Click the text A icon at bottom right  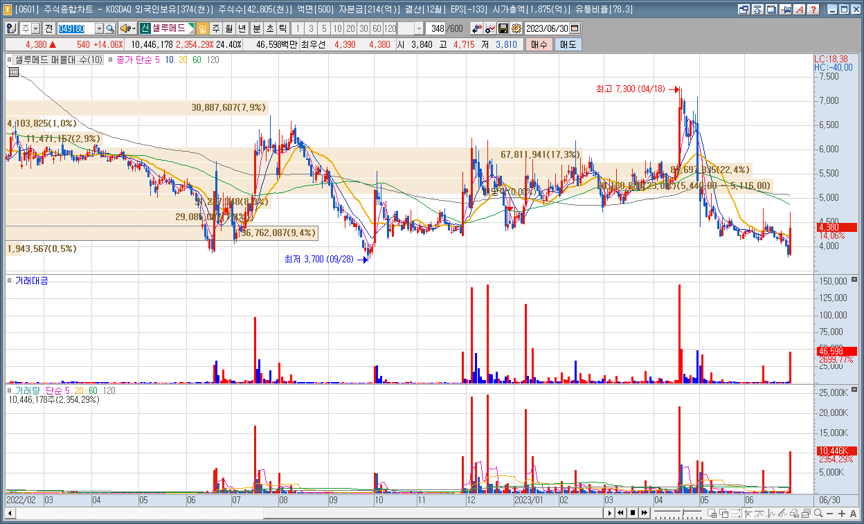point(853,513)
